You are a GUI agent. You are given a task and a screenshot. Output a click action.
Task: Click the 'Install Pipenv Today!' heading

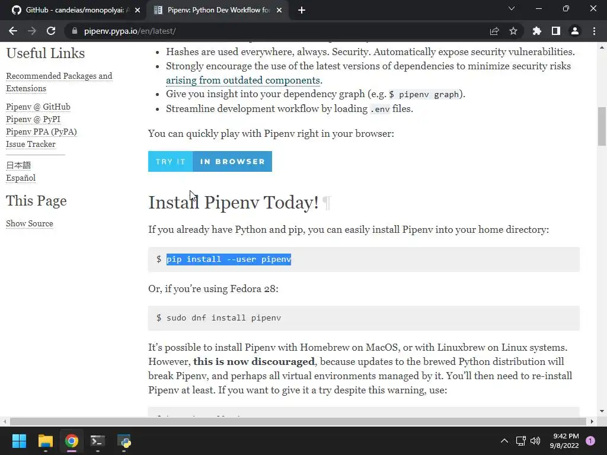point(233,203)
